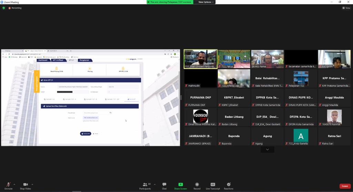Open the View Options dropdown

pyautogui.click(x=206, y=2)
